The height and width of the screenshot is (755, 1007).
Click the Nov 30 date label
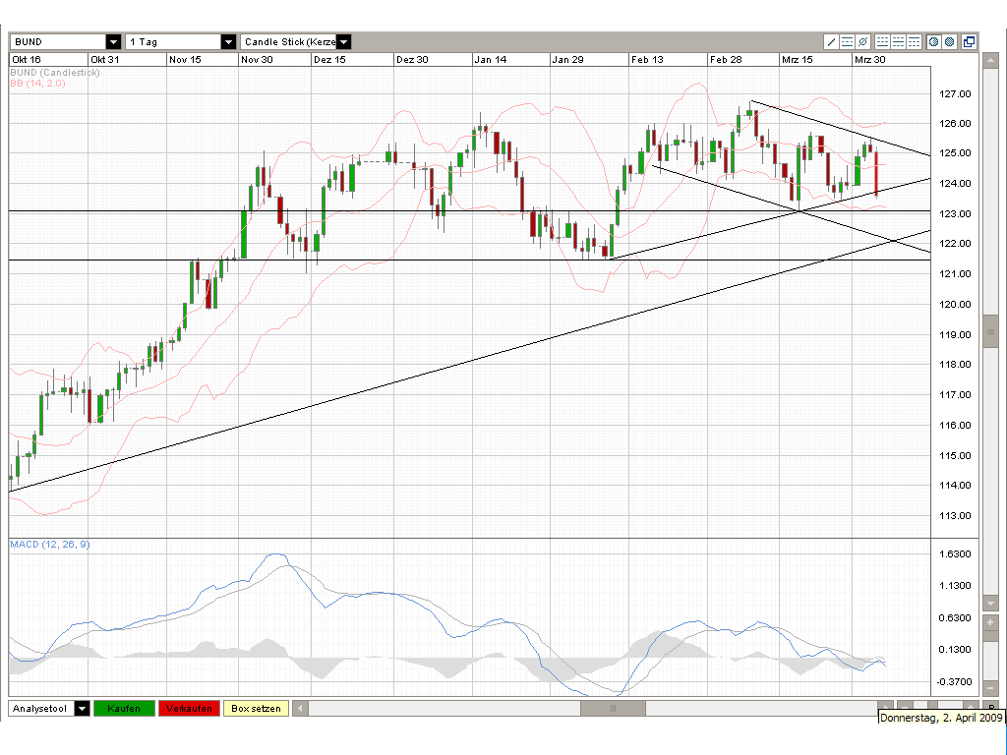coord(257,60)
